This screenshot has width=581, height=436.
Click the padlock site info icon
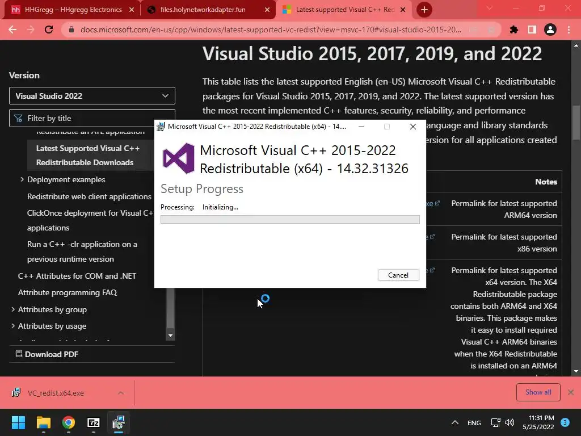pyautogui.click(x=71, y=30)
